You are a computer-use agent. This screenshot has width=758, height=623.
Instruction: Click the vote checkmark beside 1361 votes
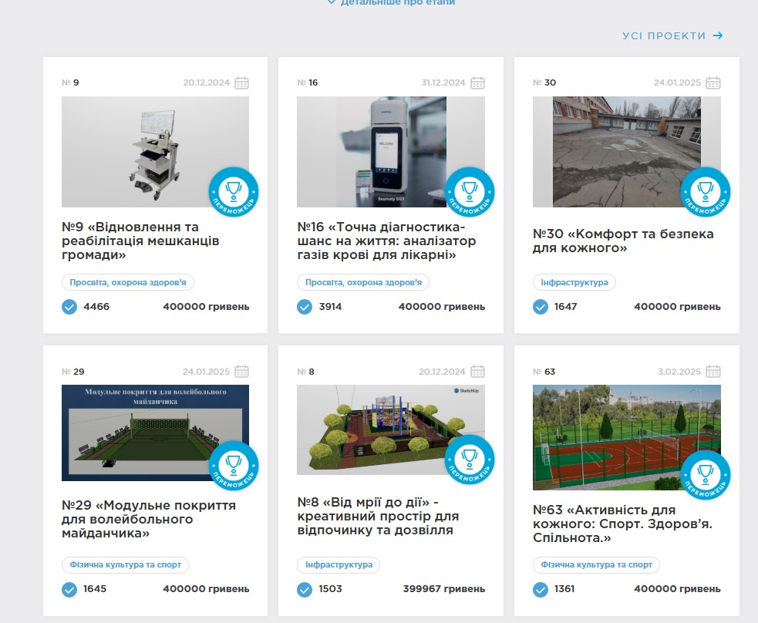click(541, 590)
